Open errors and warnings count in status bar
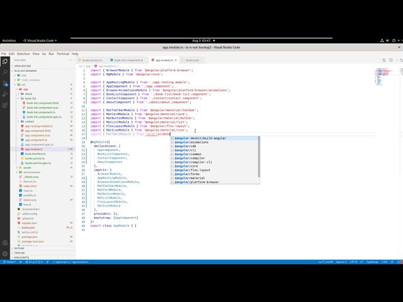403x302 pixels. (33, 262)
